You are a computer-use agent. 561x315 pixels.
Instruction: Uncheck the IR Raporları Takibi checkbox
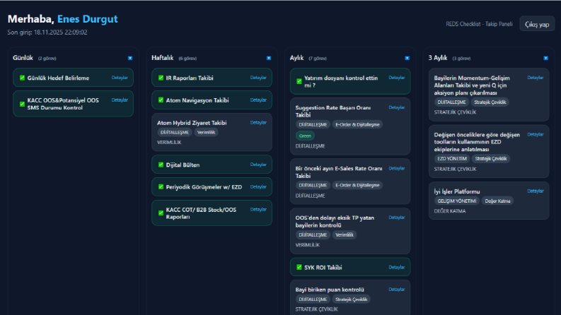click(x=161, y=78)
